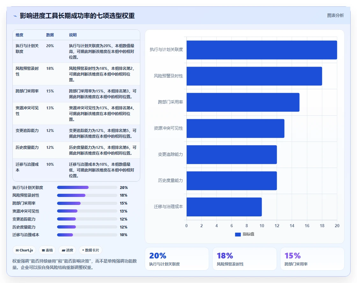Select the 10% cell in the table
This screenshot has height=283, width=357.
click(x=50, y=164)
